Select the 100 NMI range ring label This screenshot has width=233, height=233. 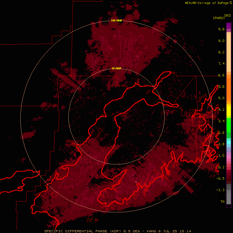[116, 20]
